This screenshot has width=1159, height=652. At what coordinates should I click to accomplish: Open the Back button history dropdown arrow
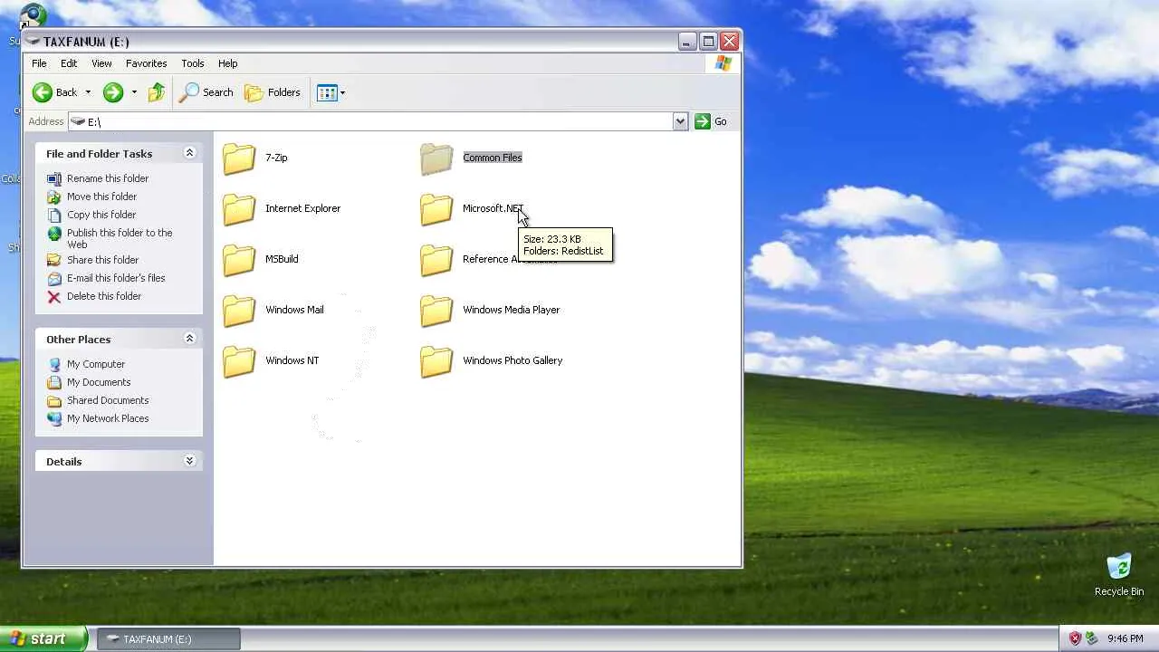88,92
